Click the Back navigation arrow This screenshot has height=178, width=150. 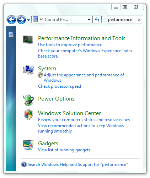[11, 20]
